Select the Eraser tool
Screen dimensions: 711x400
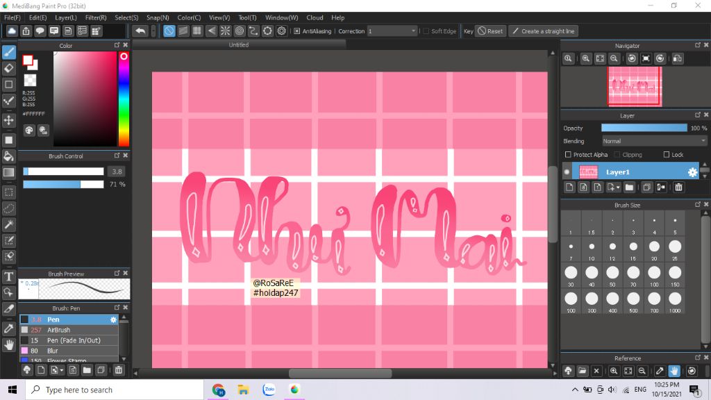pos(8,68)
